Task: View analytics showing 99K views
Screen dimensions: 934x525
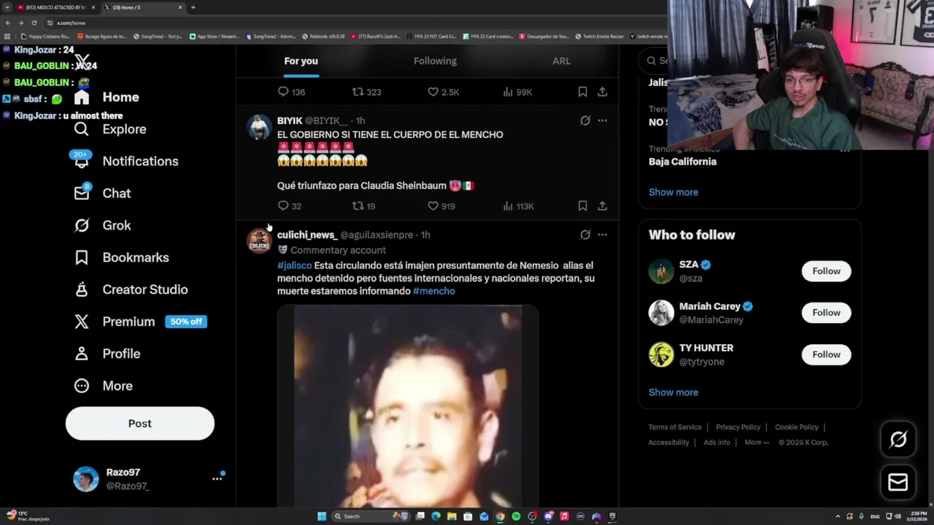Action: pyautogui.click(x=517, y=92)
